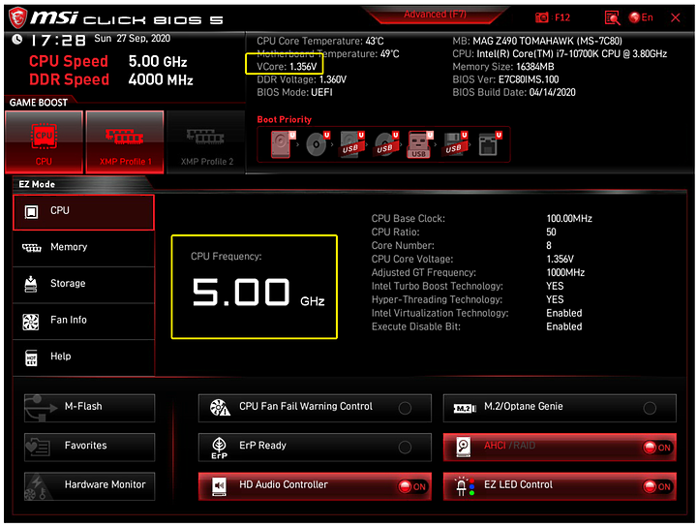Open the Favorites menu
Viewport: 697px width, 527px height.
[x=89, y=447]
